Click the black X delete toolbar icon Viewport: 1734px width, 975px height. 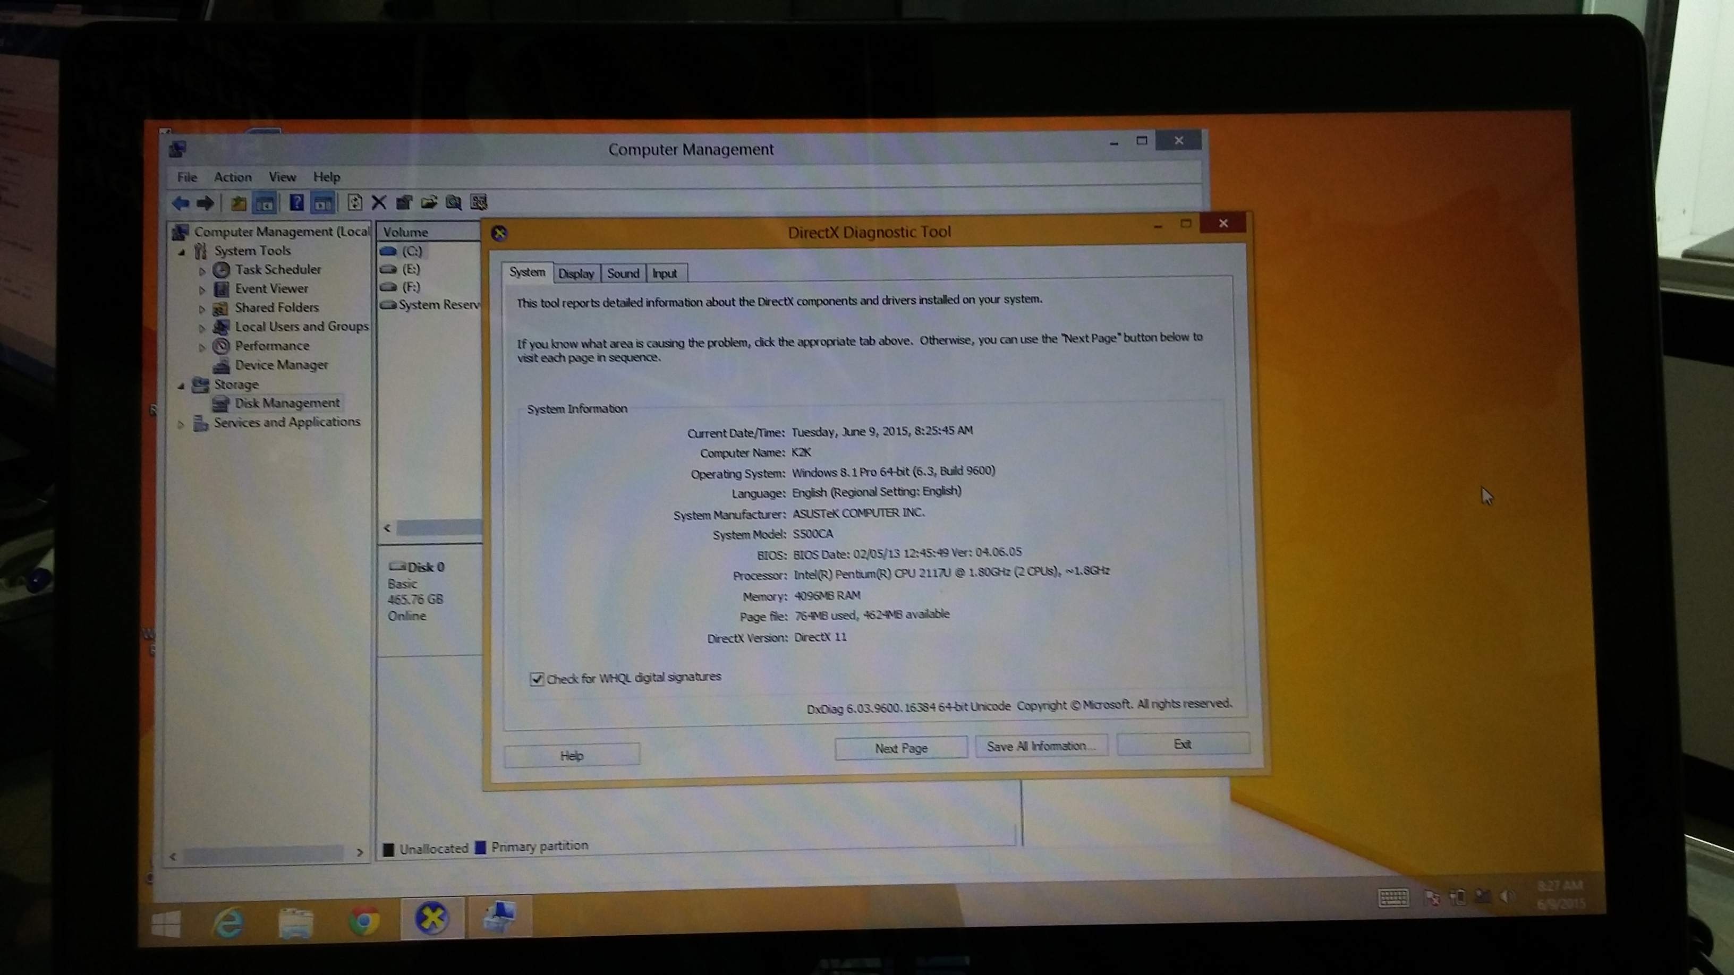tap(379, 202)
